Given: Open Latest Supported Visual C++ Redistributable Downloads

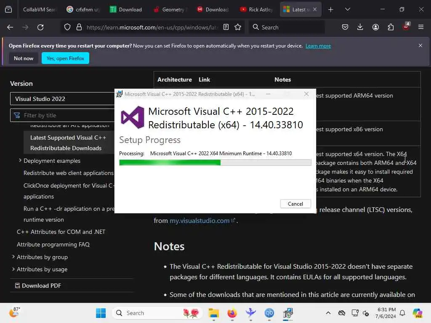Looking at the screenshot, I should pyautogui.click(x=68, y=143).
